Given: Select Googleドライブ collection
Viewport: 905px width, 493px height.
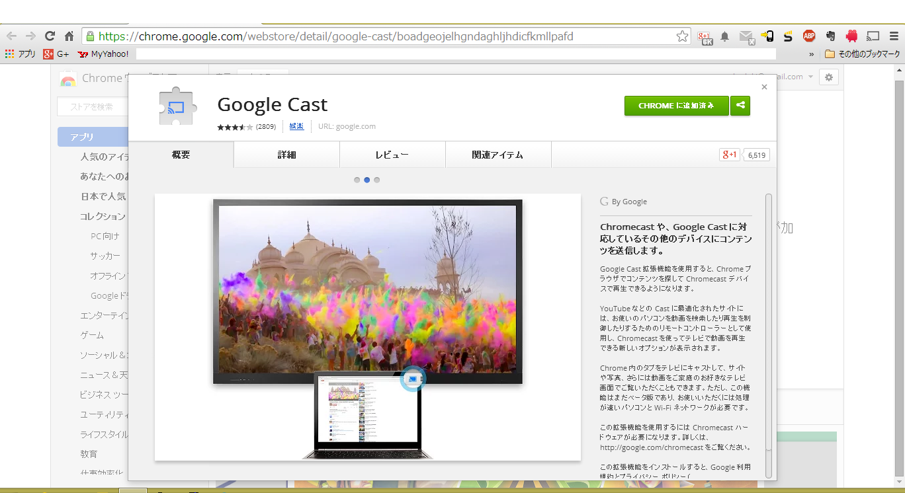Looking at the screenshot, I should pyautogui.click(x=109, y=295).
